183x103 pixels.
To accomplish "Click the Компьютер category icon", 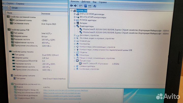I will pos(78,44).
